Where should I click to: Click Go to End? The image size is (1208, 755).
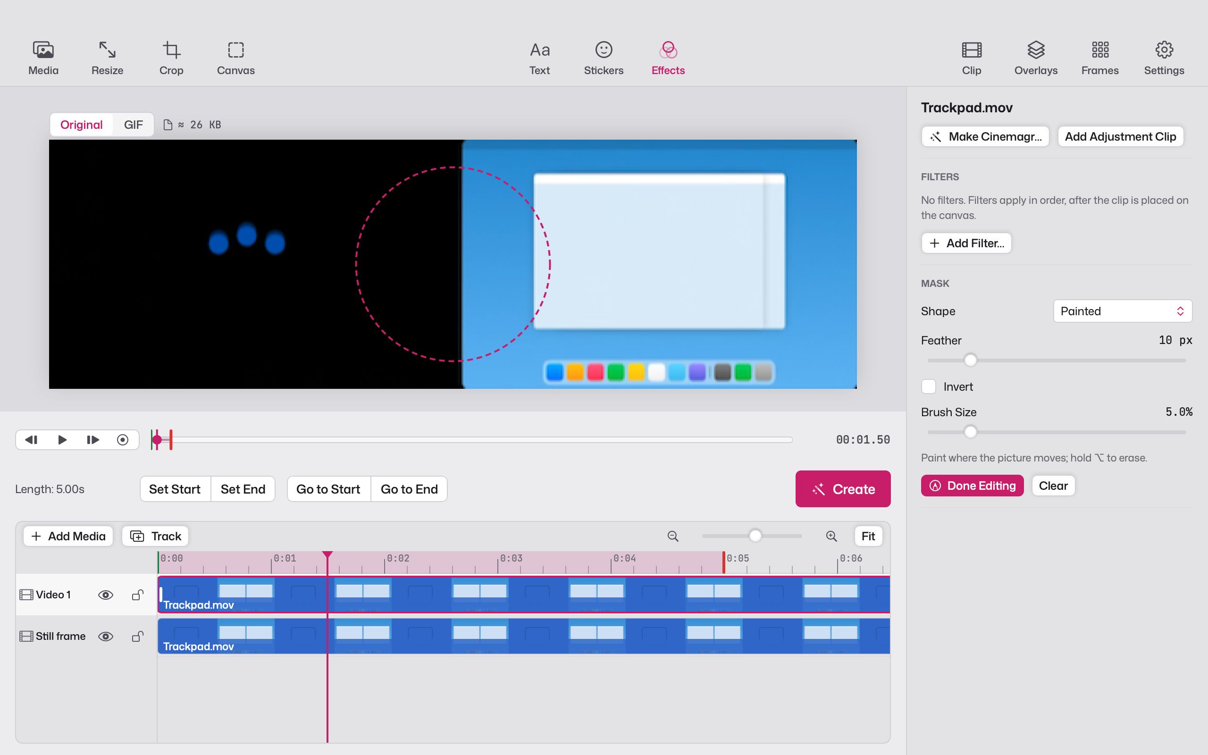click(409, 489)
